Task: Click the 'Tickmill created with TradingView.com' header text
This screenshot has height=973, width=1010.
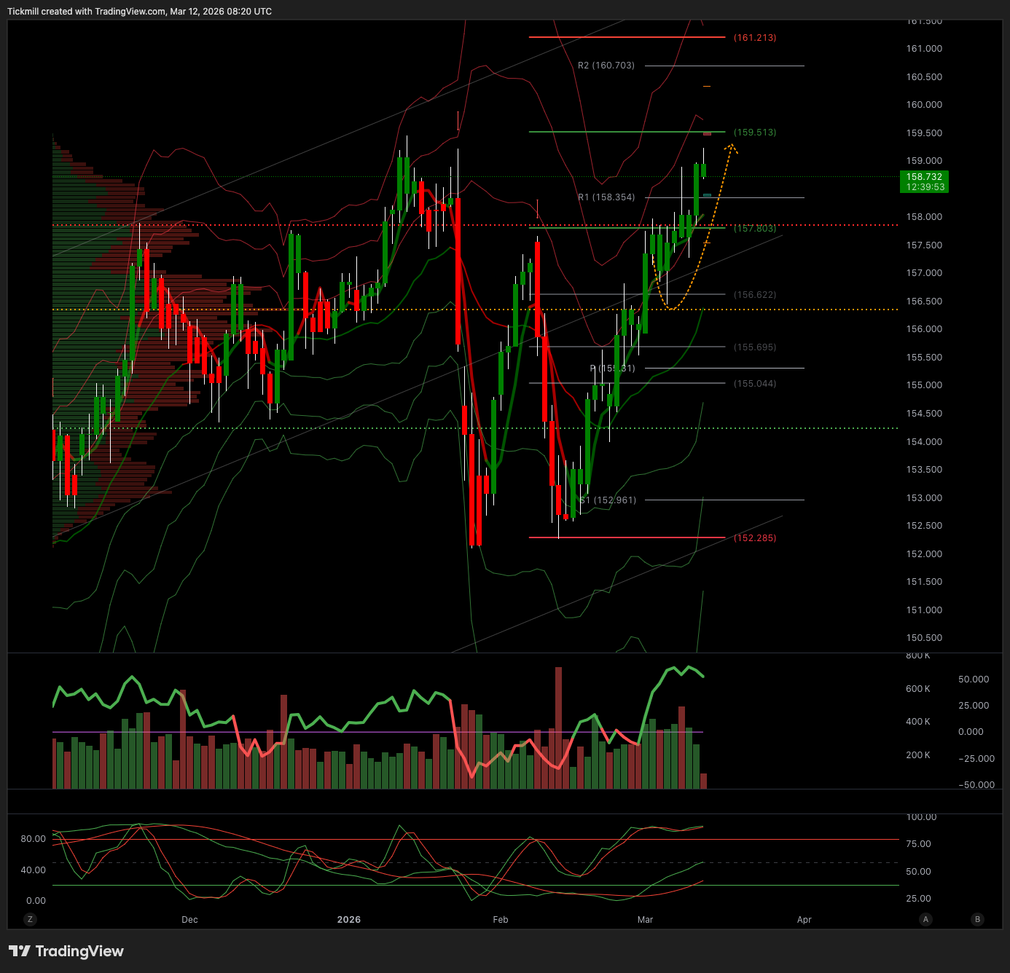Action: point(139,12)
